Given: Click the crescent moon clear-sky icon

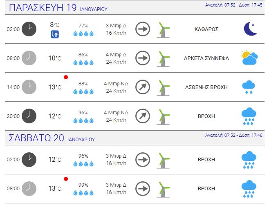Looking at the screenshot, I should coord(250,29).
